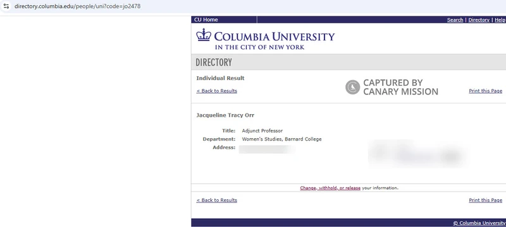The width and height of the screenshot is (506, 227).
Task: Click the lower Print this Page link
Action: coord(485,201)
